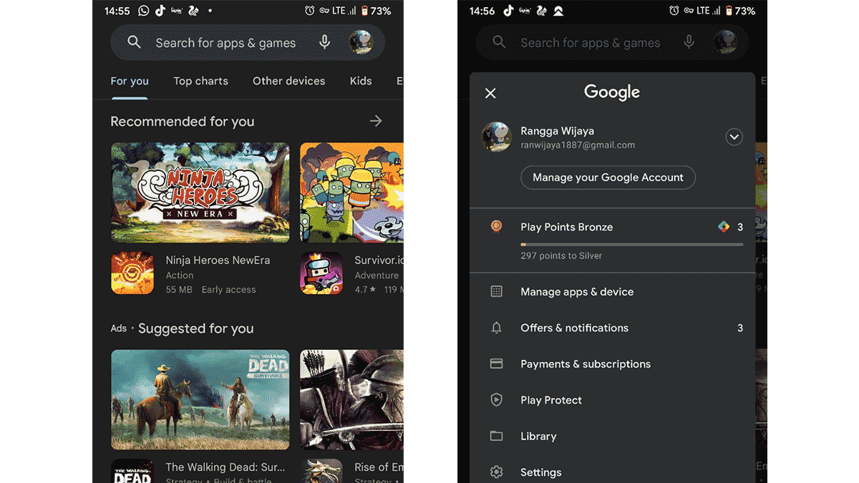This screenshot has height=483, width=859.
Task: Tap arrow next to Recommended for you
Action: coord(376,121)
